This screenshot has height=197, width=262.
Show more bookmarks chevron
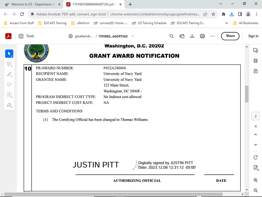pyautogui.click(x=226, y=23)
